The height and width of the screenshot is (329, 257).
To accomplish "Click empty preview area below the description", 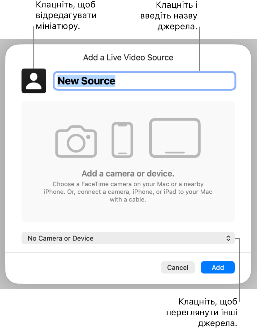I will pos(128,213).
